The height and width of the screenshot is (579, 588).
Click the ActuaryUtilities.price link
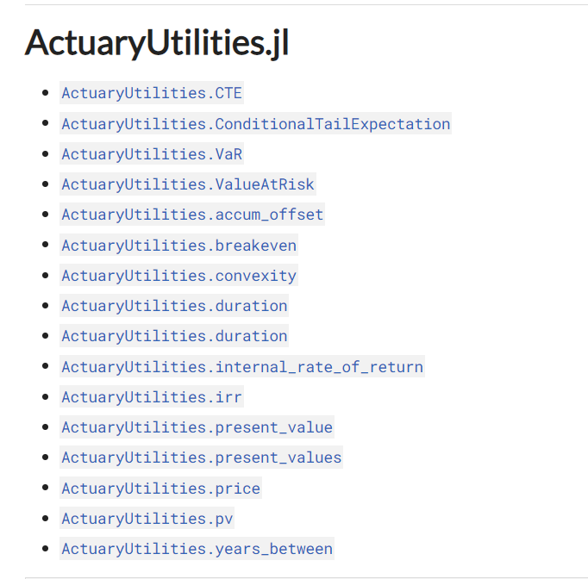160,488
